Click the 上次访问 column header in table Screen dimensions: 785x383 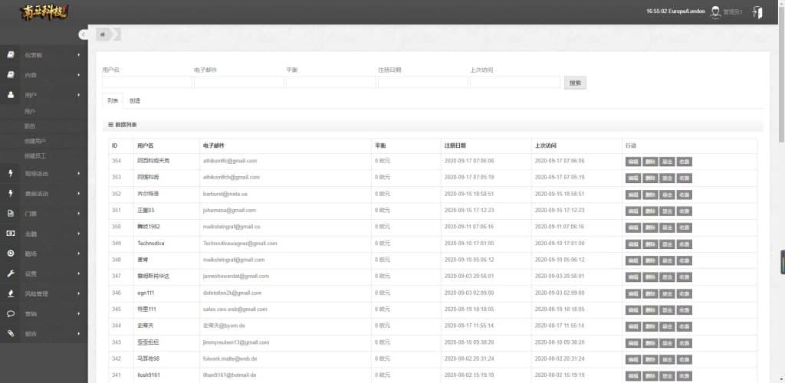pos(545,146)
